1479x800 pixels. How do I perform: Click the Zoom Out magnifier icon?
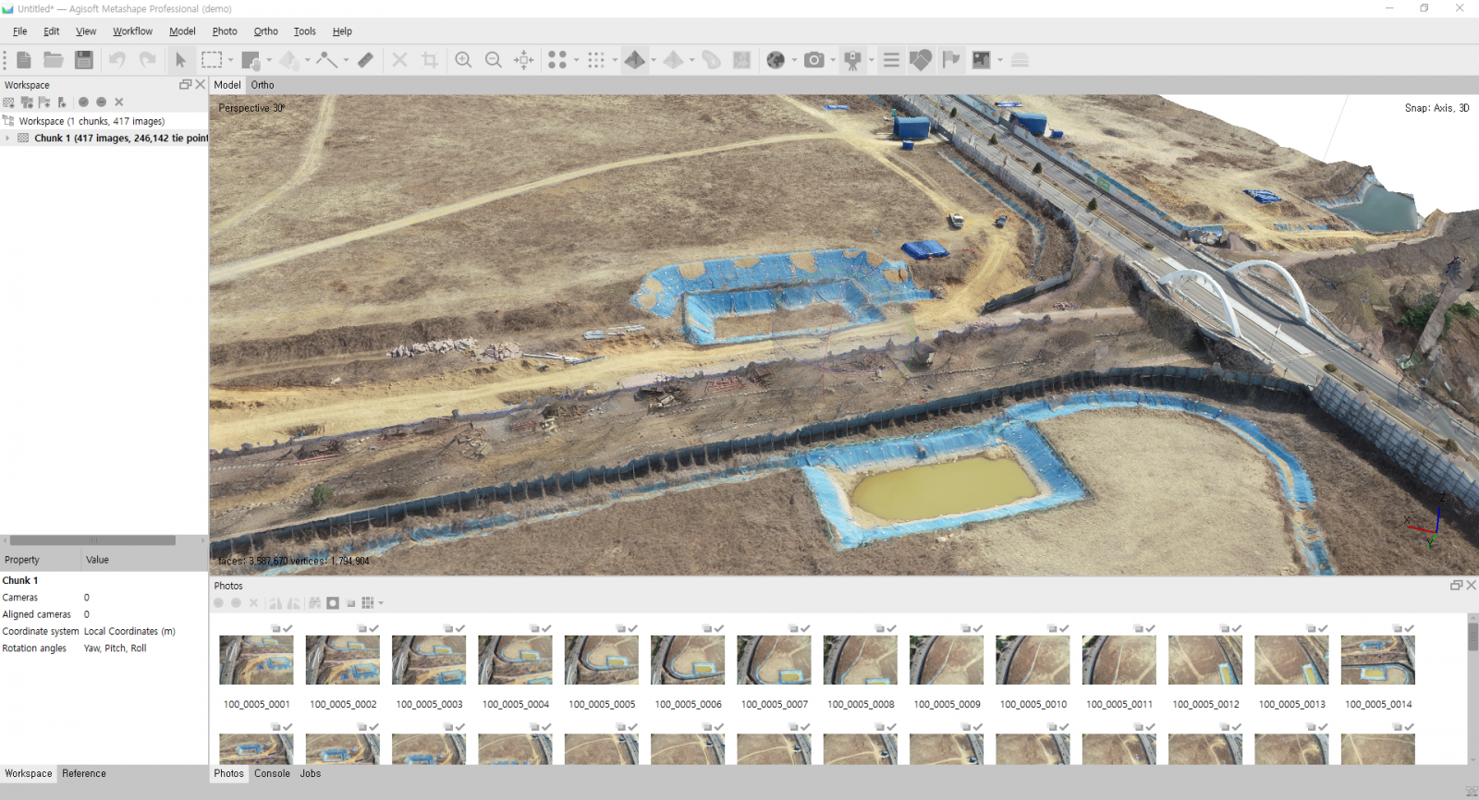click(x=494, y=60)
